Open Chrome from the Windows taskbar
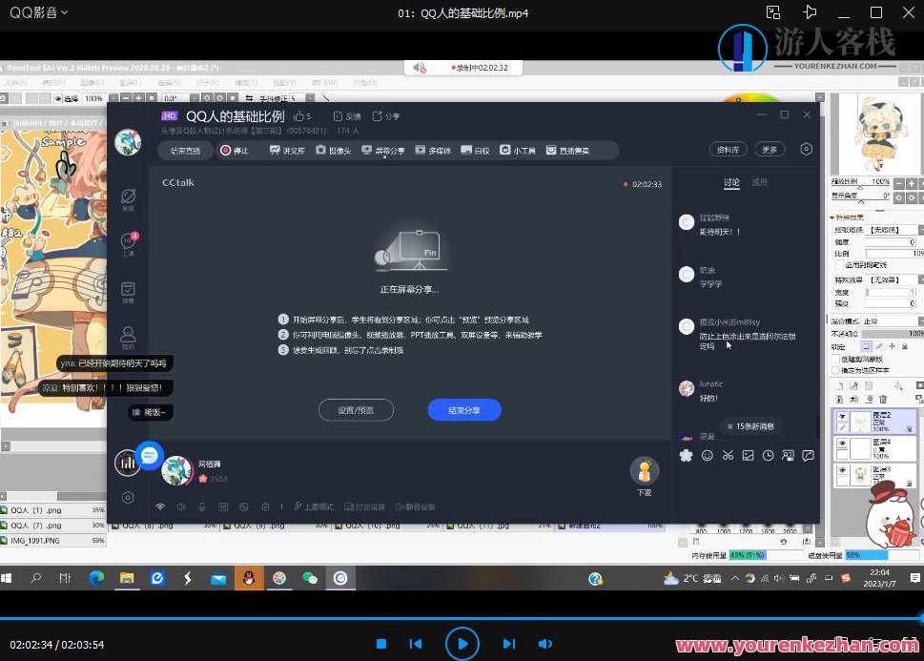The width and height of the screenshot is (924, 661). click(95, 578)
